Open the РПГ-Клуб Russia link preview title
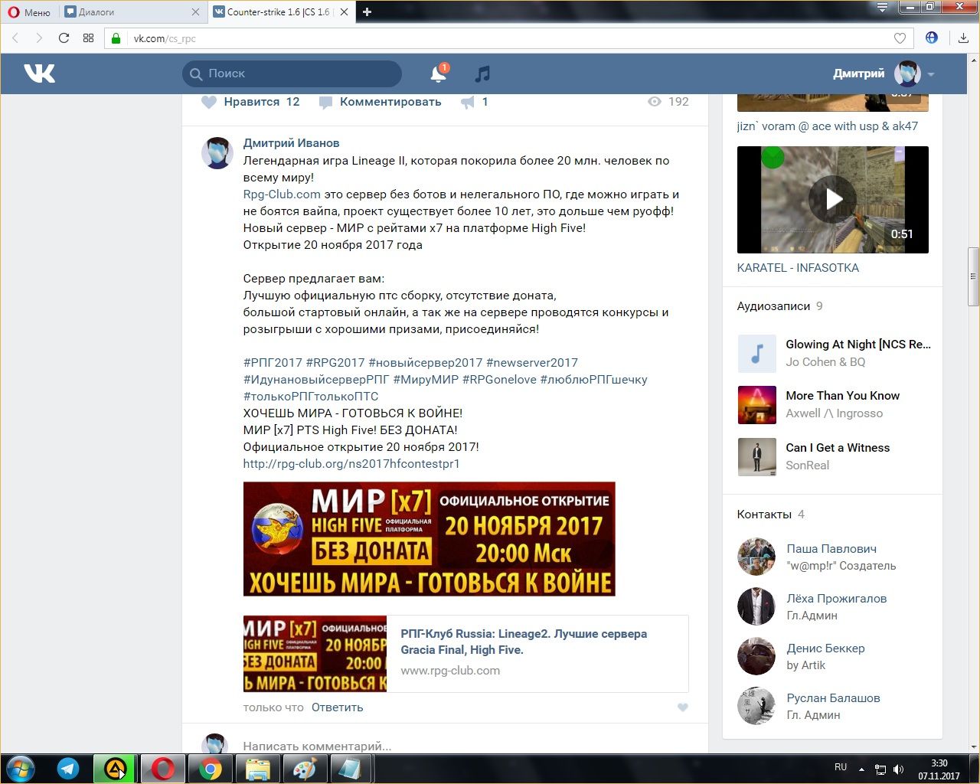 click(x=524, y=642)
